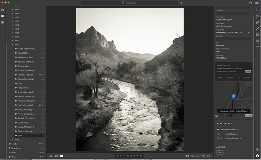Open the Videos album
The image size is (261, 160).
(x=26, y=157)
